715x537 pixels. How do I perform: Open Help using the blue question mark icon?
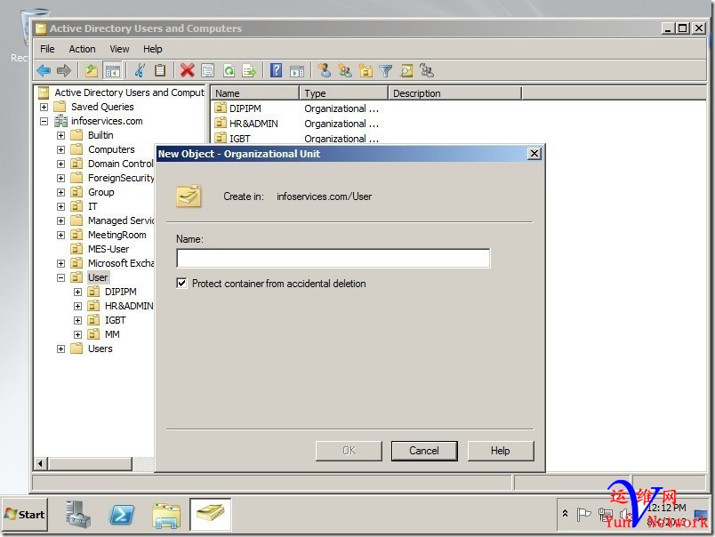[x=277, y=70]
